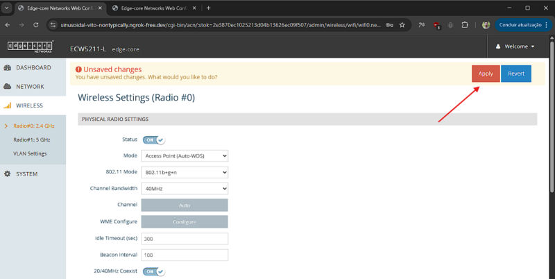Image resolution: width=555 pixels, height=279 pixels.
Task: Click the Unsaved changes warning title
Action: click(112, 69)
